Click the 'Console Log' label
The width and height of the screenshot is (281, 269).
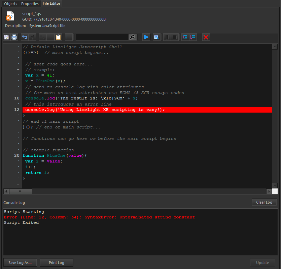[14, 203]
